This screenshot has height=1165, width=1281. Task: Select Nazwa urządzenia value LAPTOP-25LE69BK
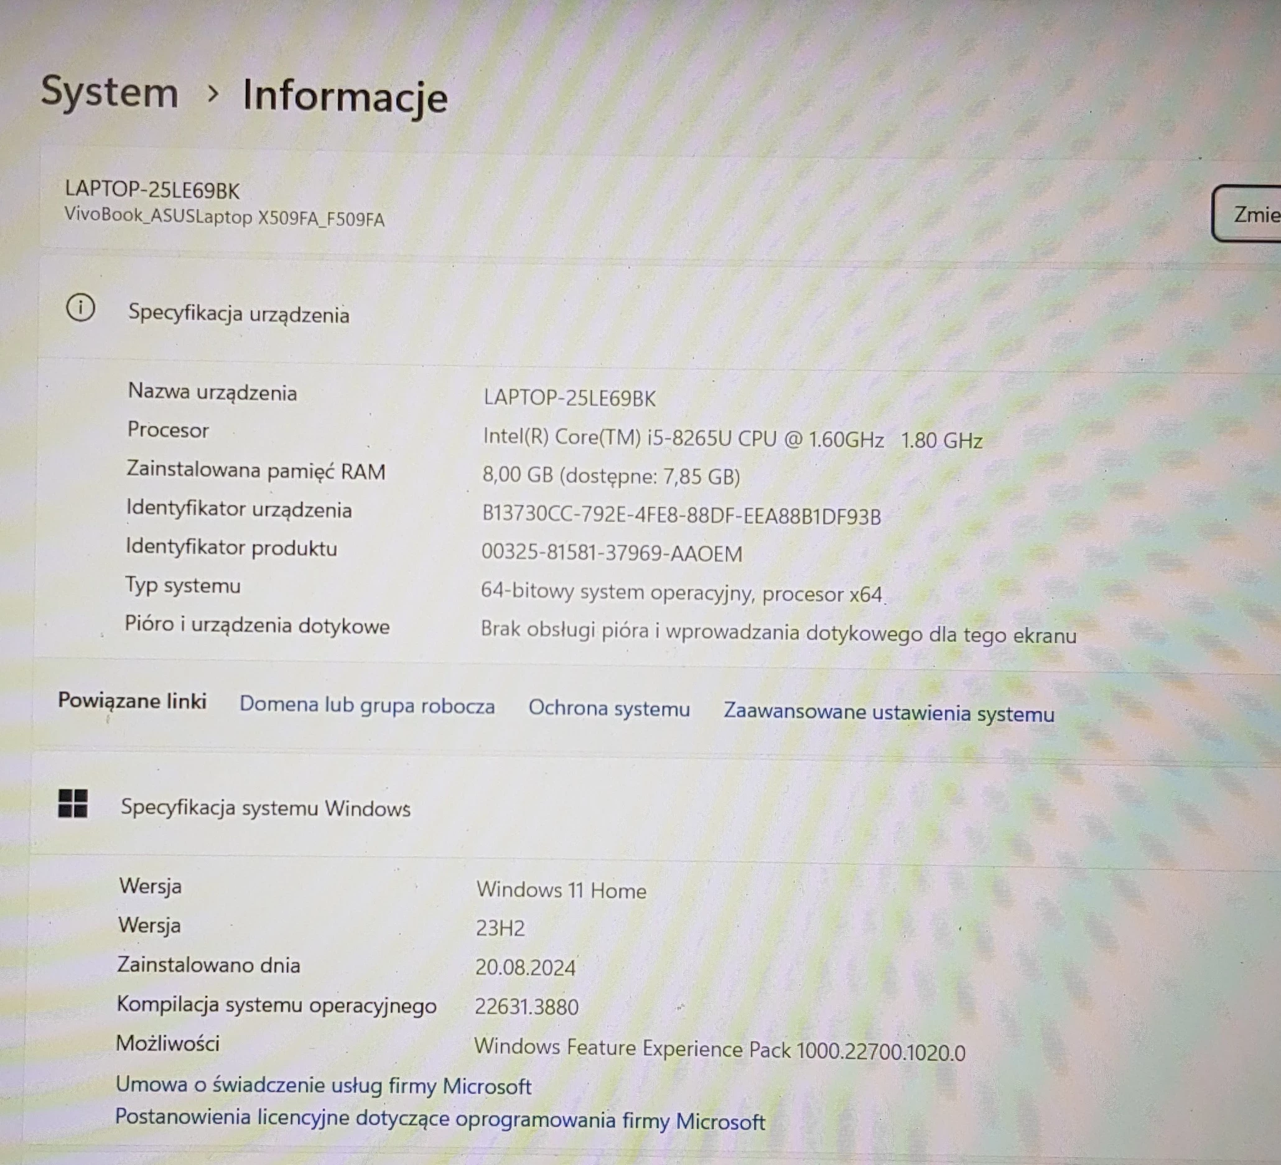(x=569, y=397)
